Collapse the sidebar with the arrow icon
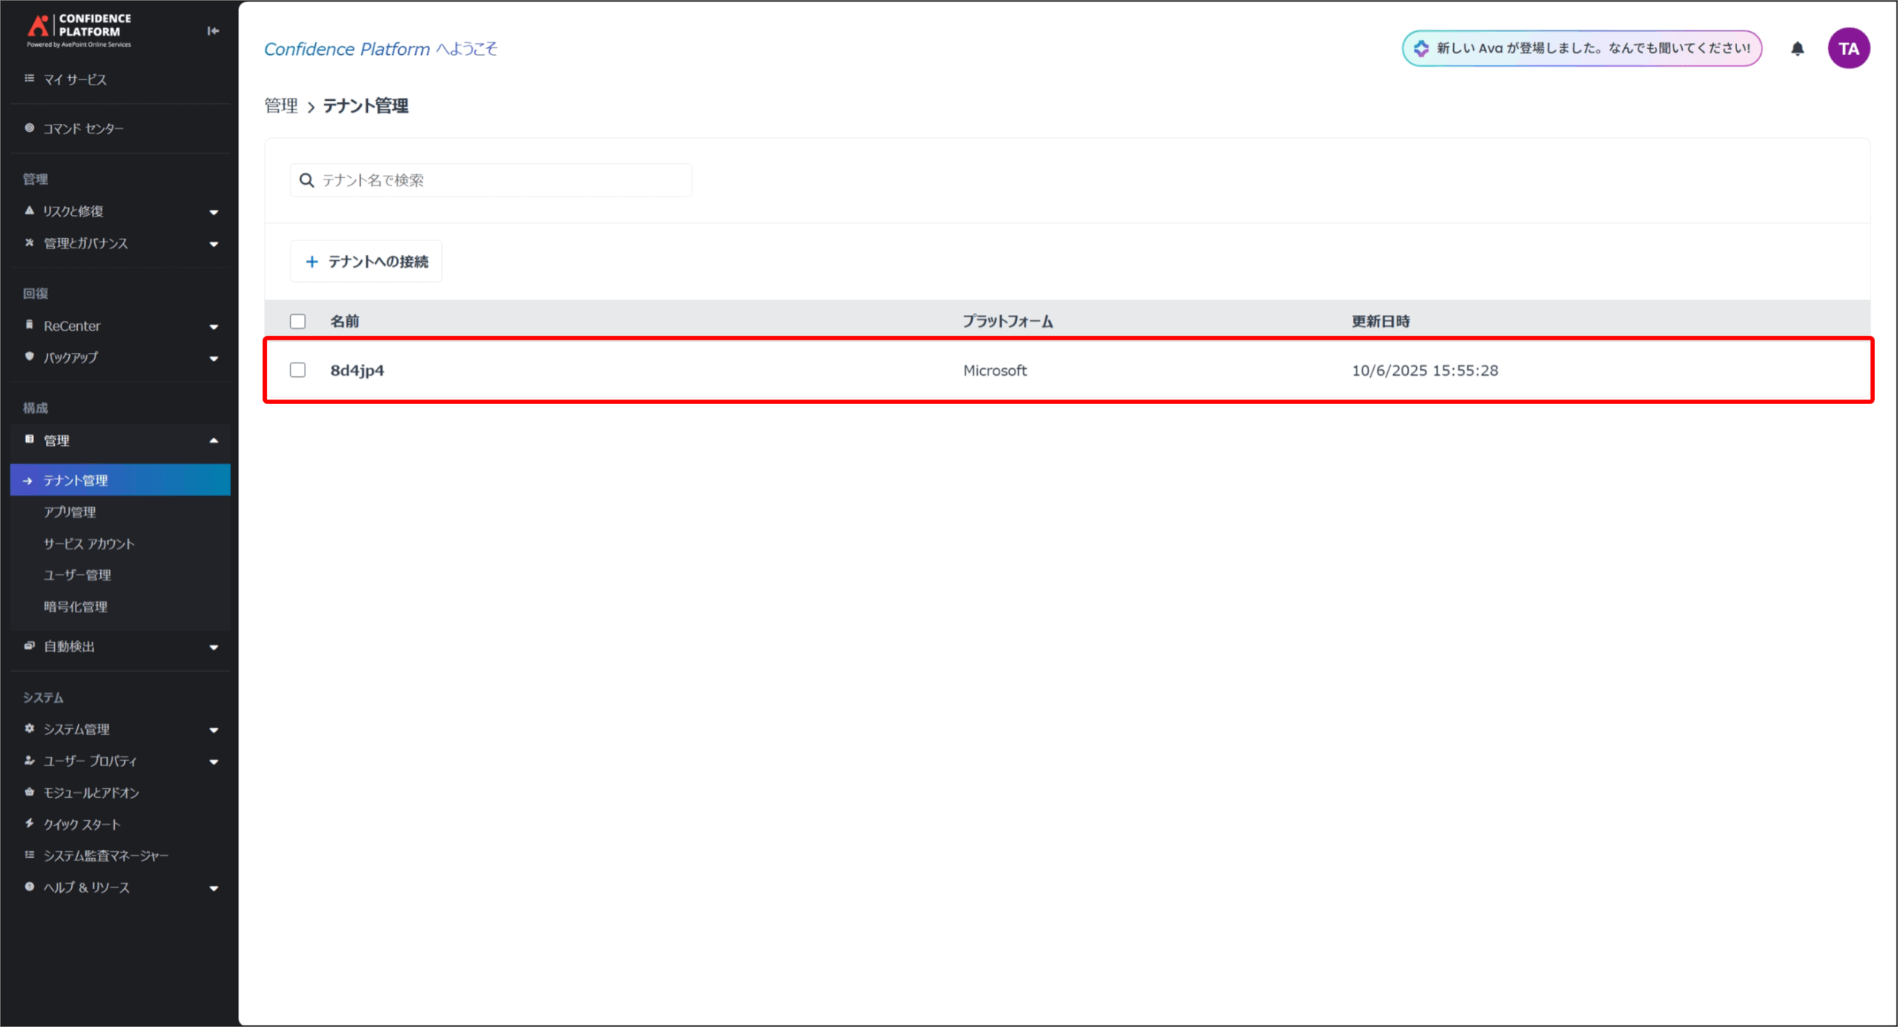Screen dimensions: 1898x1027 coord(213,31)
